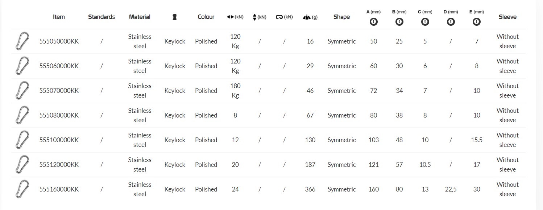The height and width of the screenshot is (210, 543).
Task: Show info for the E (mm) column
Action: click(x=476, y=22)
